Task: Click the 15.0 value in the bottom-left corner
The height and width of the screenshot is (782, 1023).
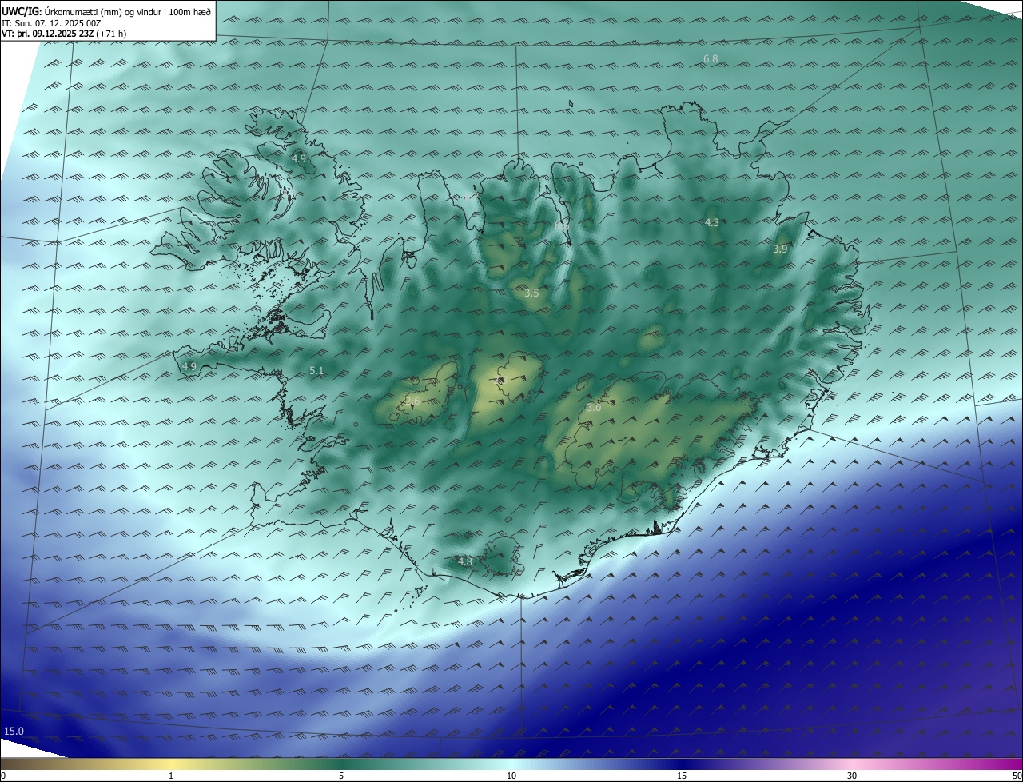Action: (x=14, y=731)
